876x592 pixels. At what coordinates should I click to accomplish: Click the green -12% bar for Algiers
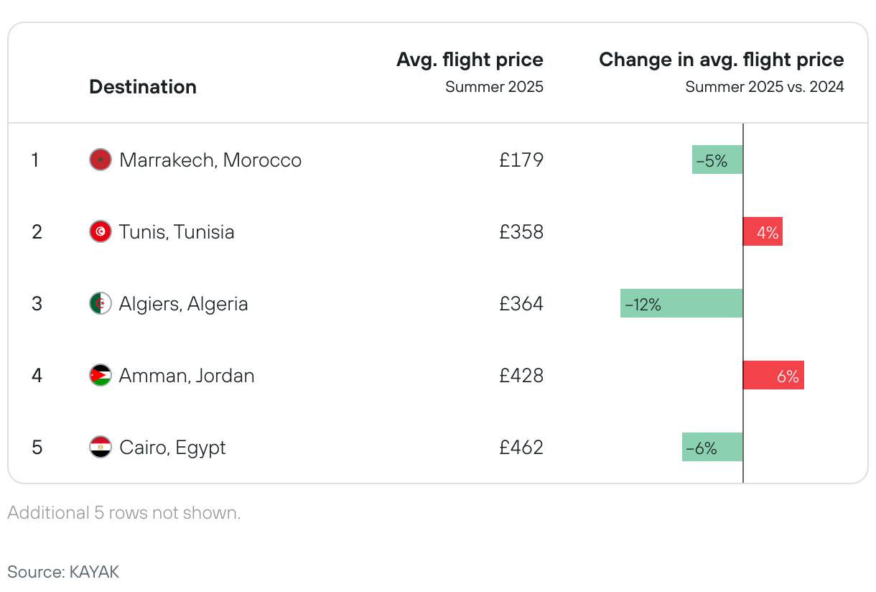tap(681, 303)
